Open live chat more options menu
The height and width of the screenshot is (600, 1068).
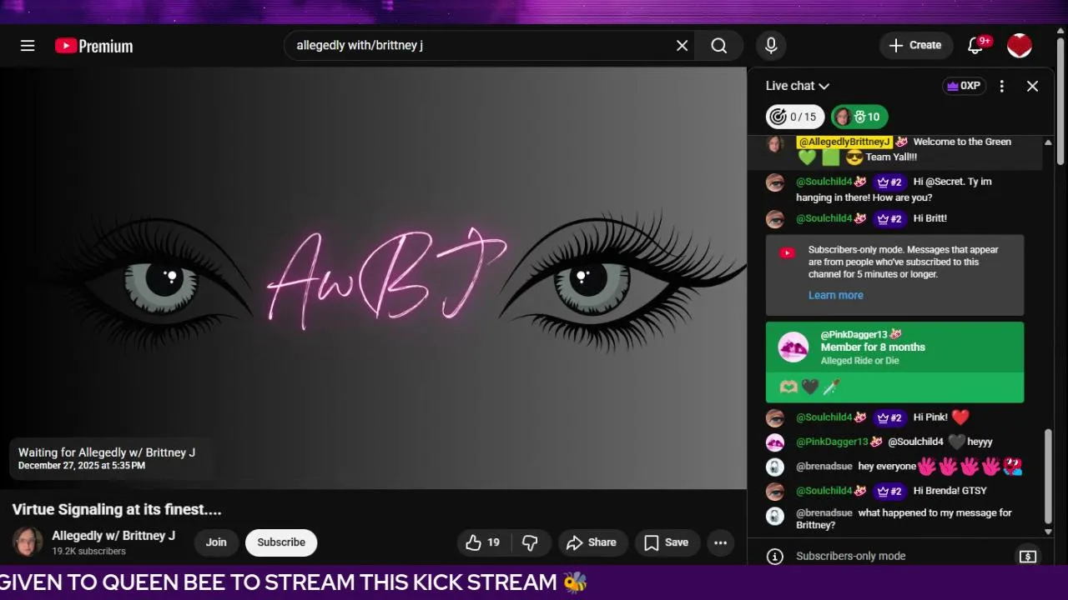tap(1002, 86)
